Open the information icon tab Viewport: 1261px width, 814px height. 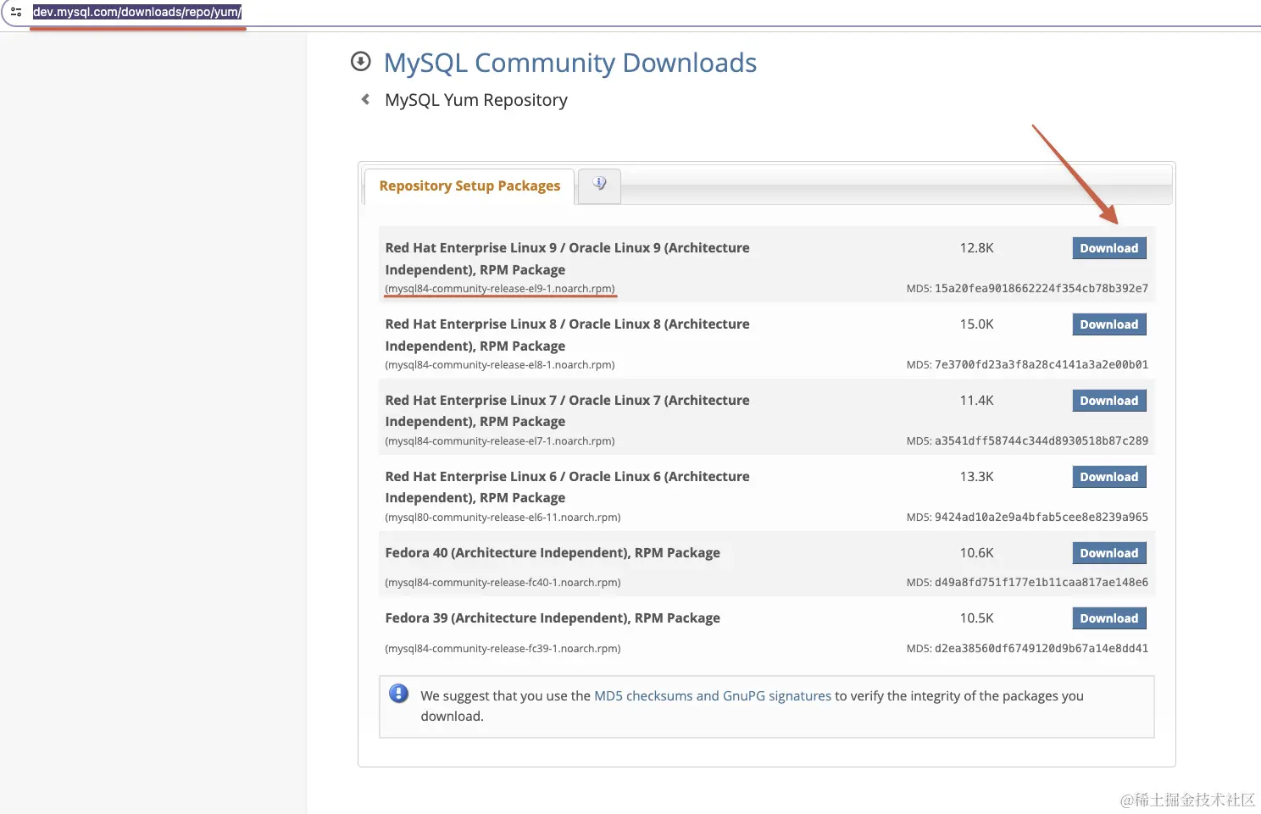click(x=599, y=185)
